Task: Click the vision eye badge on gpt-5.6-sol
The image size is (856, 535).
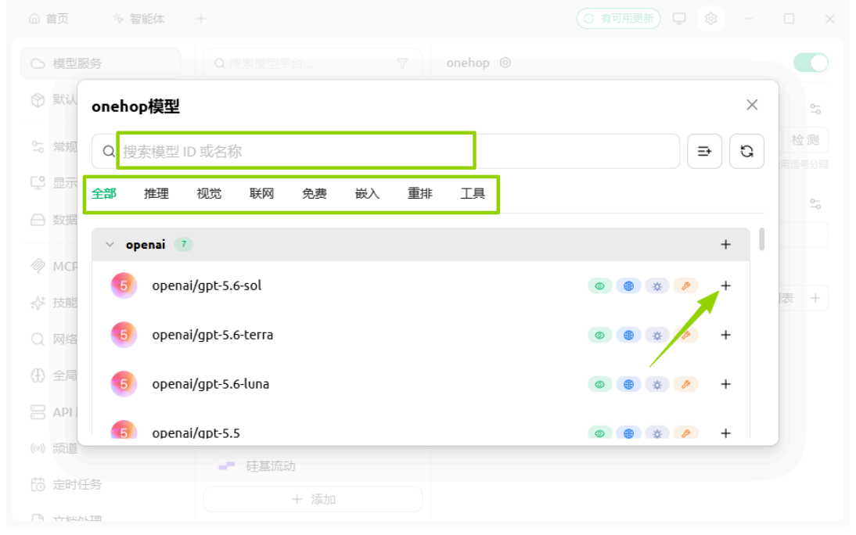Action: point(599,286)
